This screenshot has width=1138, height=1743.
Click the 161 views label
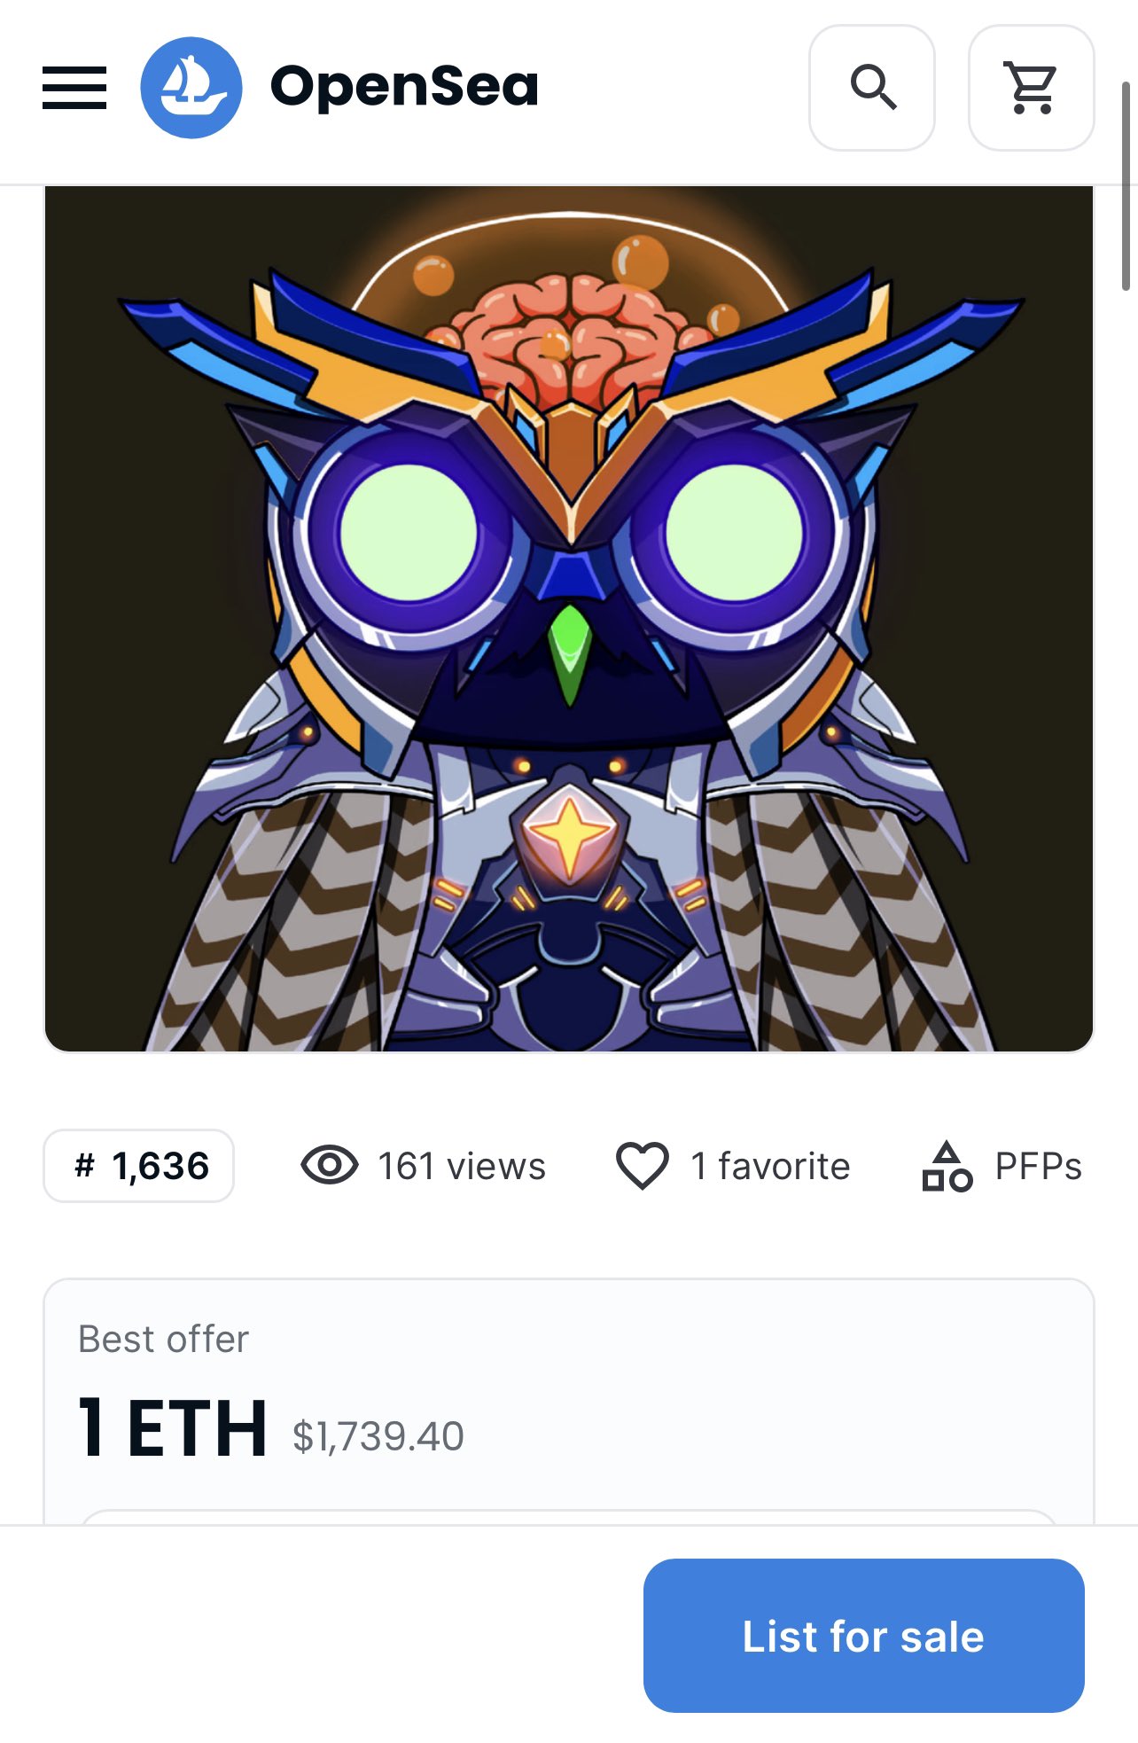click(x=462, y=1166)
